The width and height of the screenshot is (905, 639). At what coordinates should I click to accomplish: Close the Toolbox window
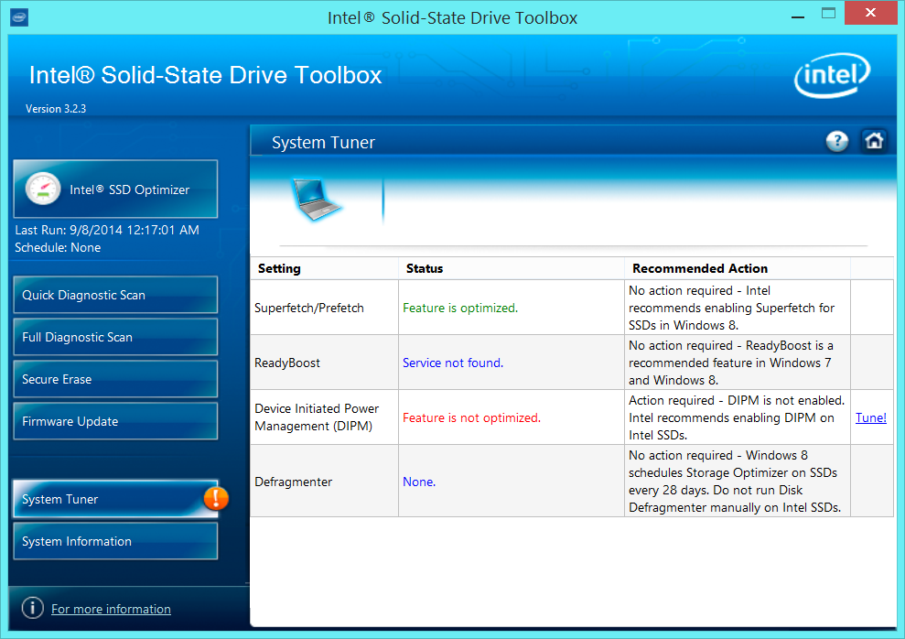click(870, 13)
